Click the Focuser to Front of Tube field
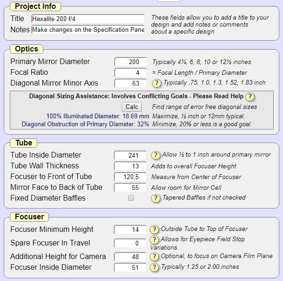 coord(131,177)
